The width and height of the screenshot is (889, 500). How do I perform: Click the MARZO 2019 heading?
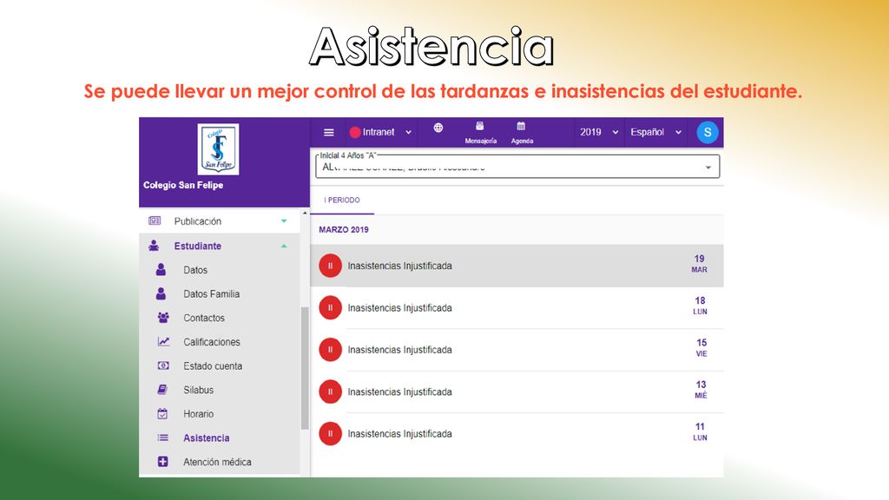(344, 229)
